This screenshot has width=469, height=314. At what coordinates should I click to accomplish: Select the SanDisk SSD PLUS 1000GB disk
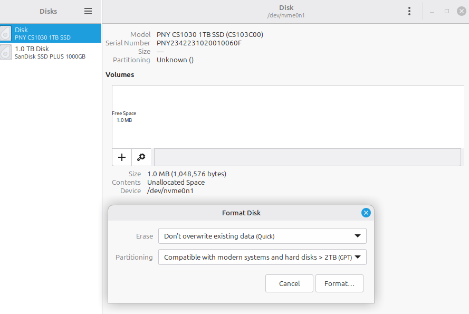[x=51, y=52]
